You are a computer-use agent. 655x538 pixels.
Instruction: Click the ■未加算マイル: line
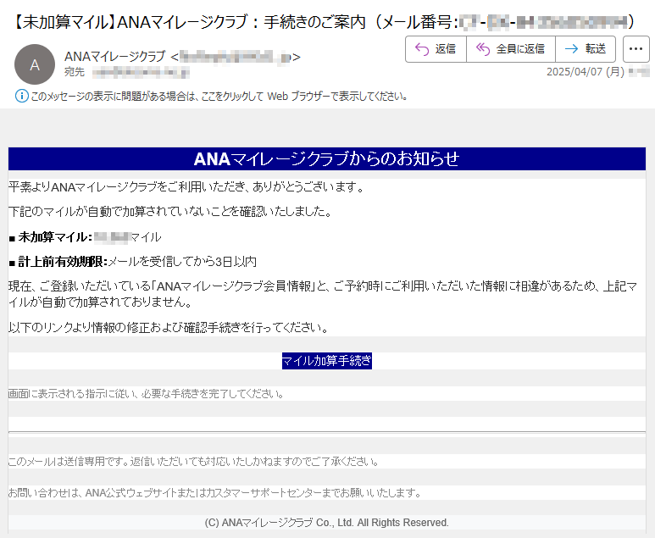pyautogui.click(x=85, y=237)
